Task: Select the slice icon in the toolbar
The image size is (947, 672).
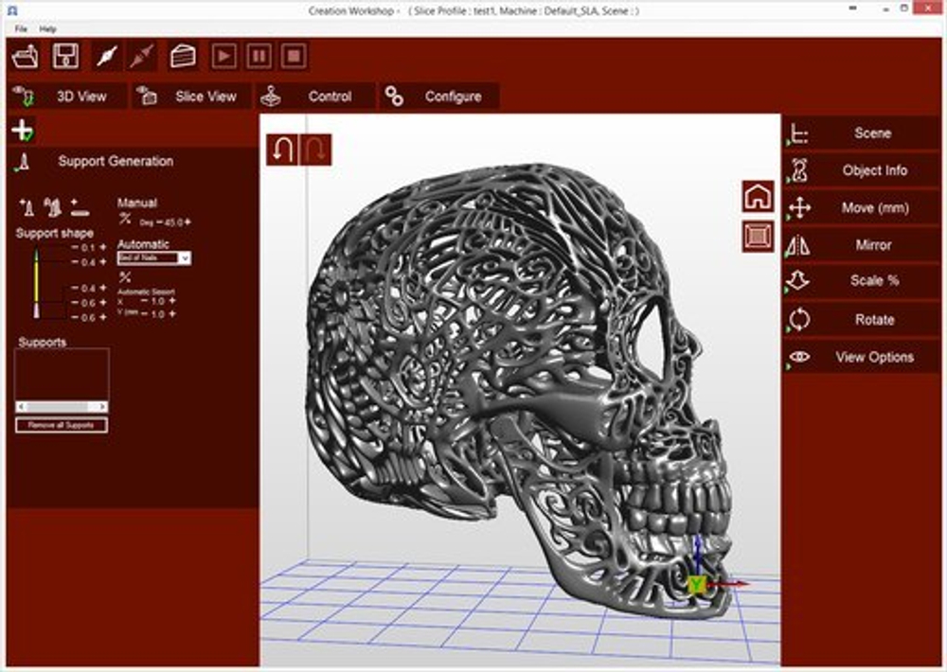Action: coord(180,57)
